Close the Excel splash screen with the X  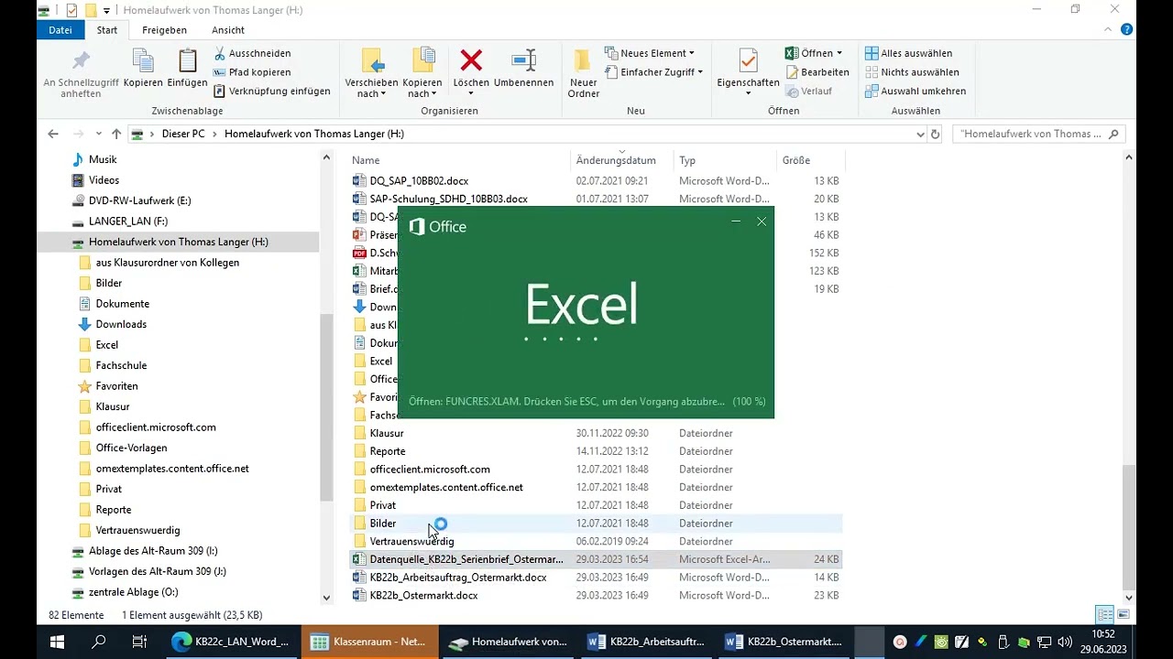[x=762, y=221]
